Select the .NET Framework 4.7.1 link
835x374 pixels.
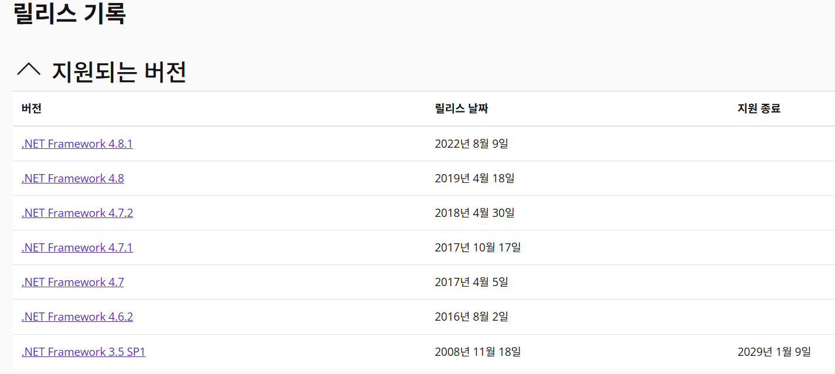coord(77,247)
